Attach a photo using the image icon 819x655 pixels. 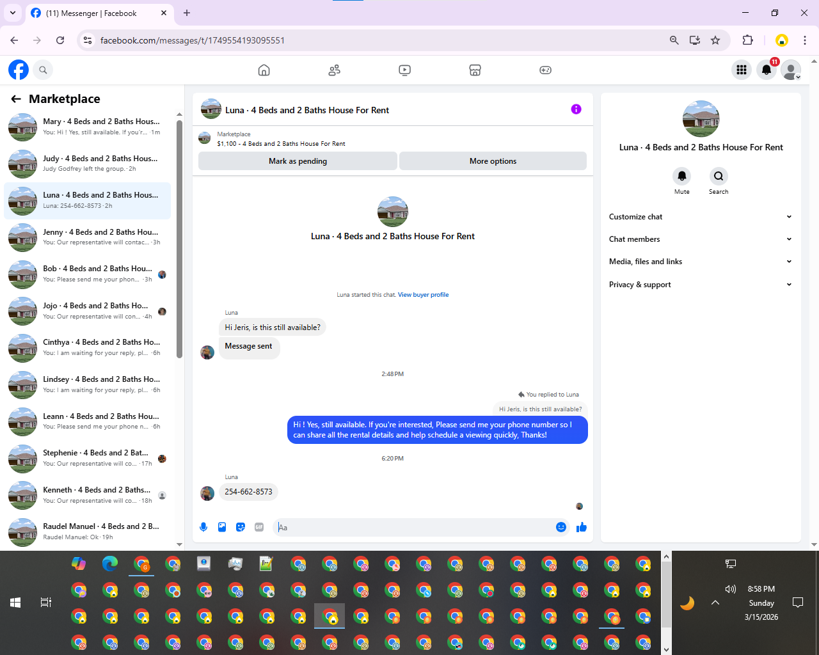[222, 527]
